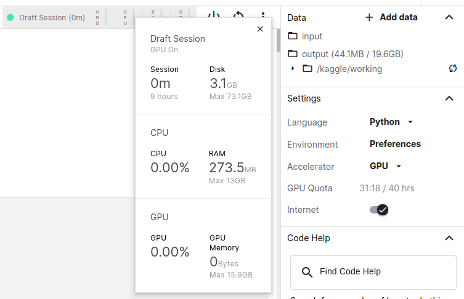Click the Code Help search magnifier icon
Image resolution: width=464 pixels, height=299 pixels.
coord(307,272)
